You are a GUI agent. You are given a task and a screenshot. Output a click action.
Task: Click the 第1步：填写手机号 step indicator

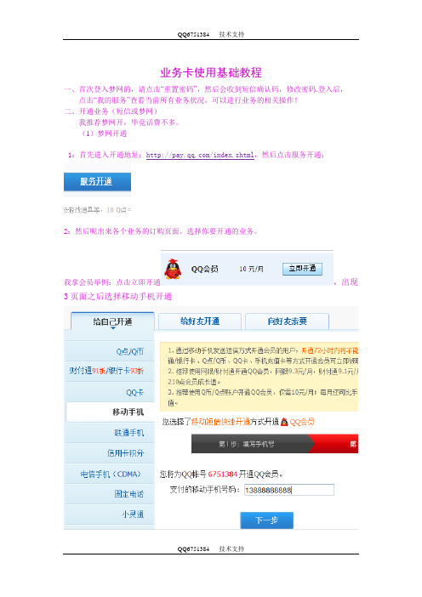pos(252,444)
